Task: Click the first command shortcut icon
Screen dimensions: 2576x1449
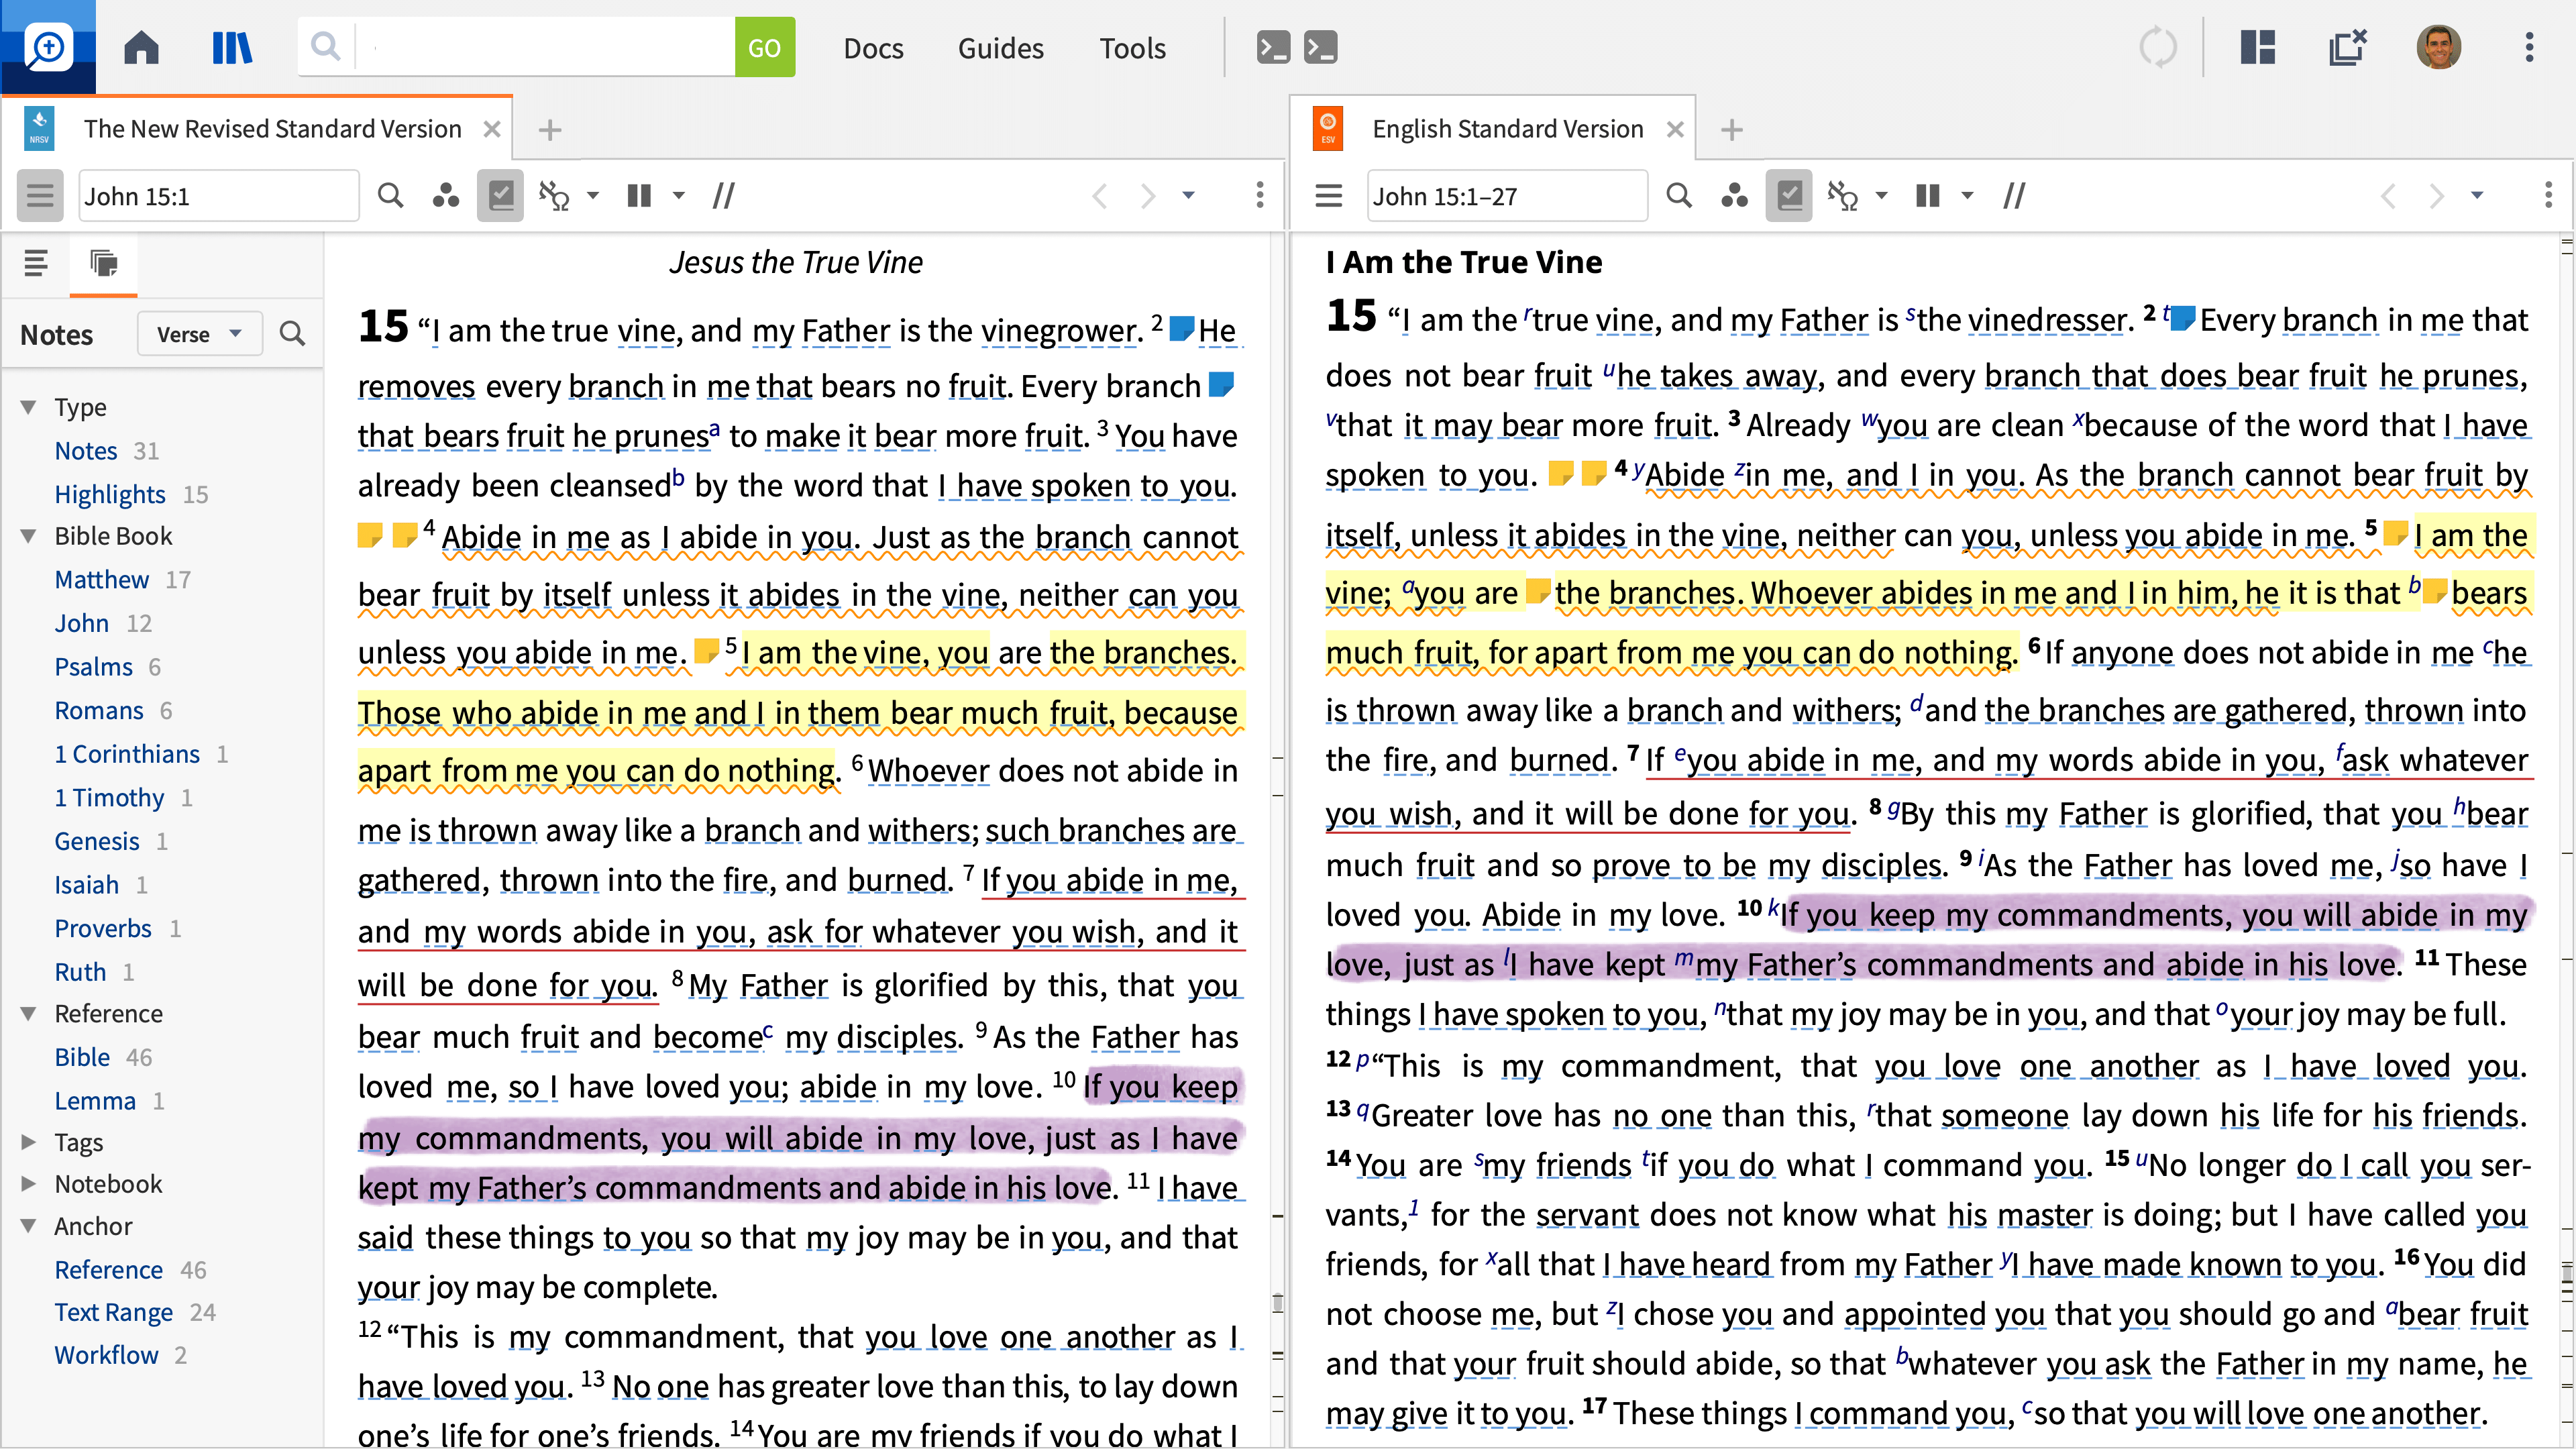Action: (x=1272, y=47)
